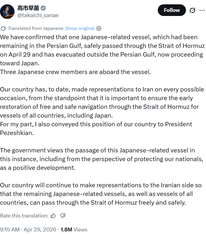Click the "Three Japanese crew members" line
The image size is (206, 234).
76,72
